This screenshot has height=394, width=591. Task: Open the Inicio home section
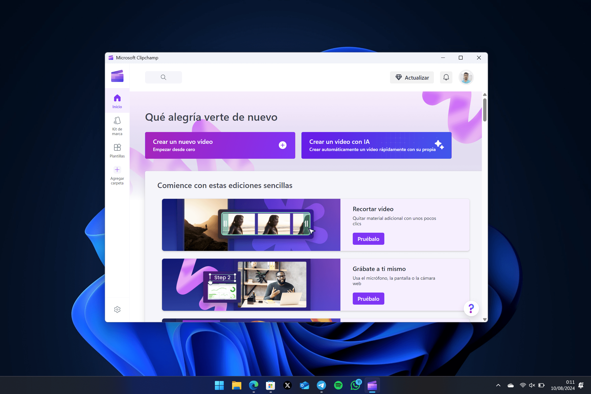[117, 101]
